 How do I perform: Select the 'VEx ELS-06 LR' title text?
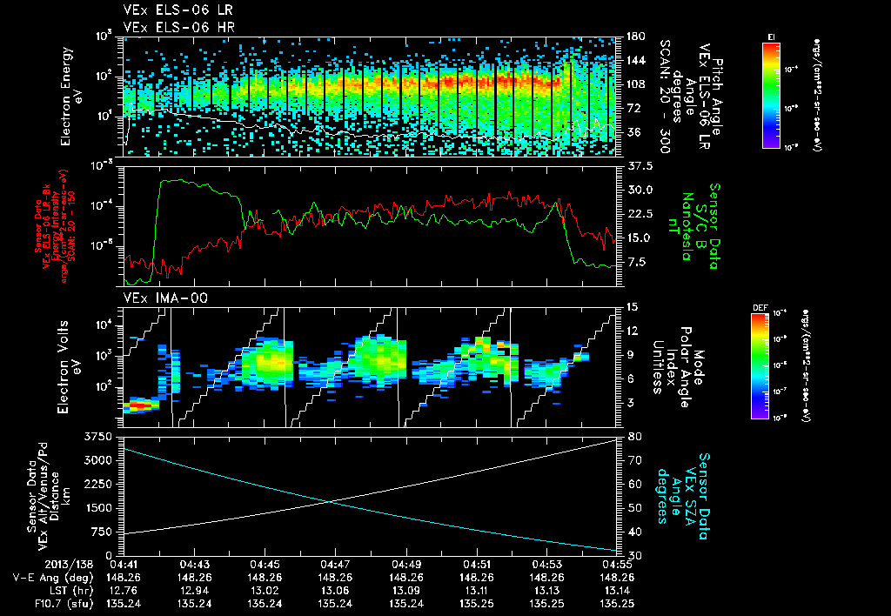pos(178,10)
